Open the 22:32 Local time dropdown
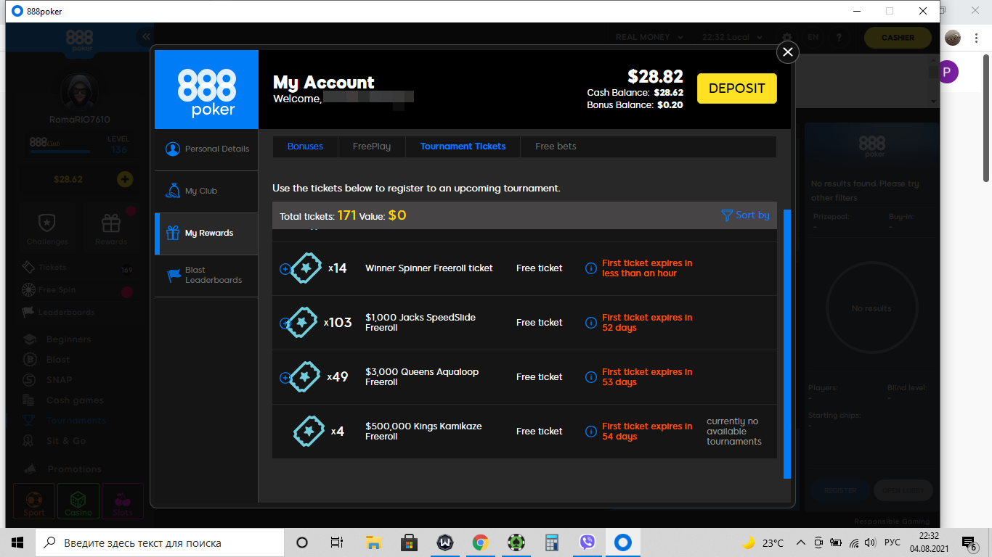 coord(733,37)
